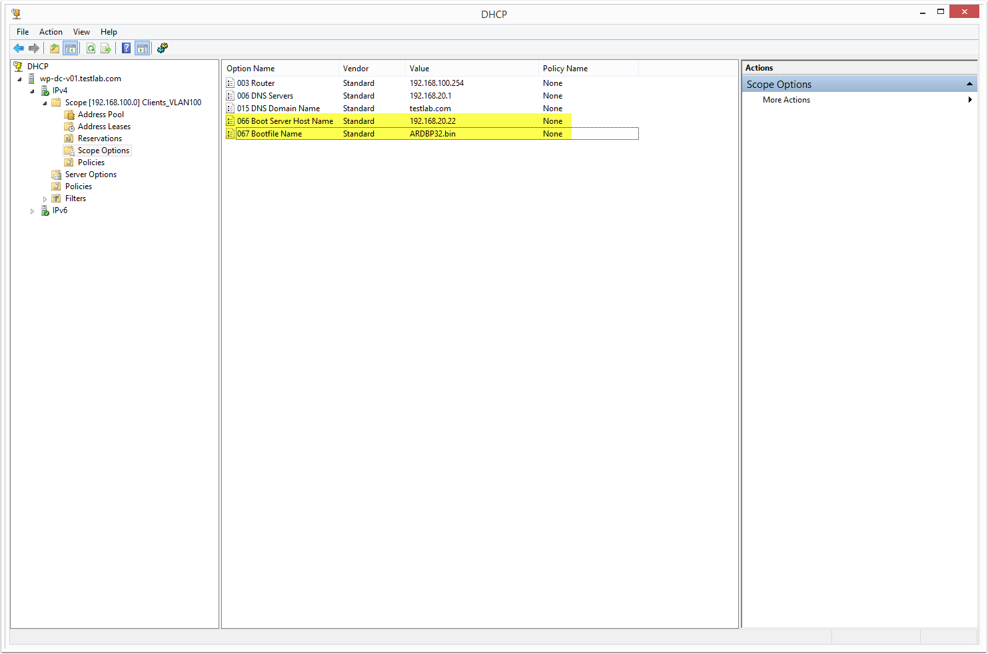This screenshot has height=654, width=988.
Task: Collapse the Scope [192.168.100.0] node
Action: point(45,103)
